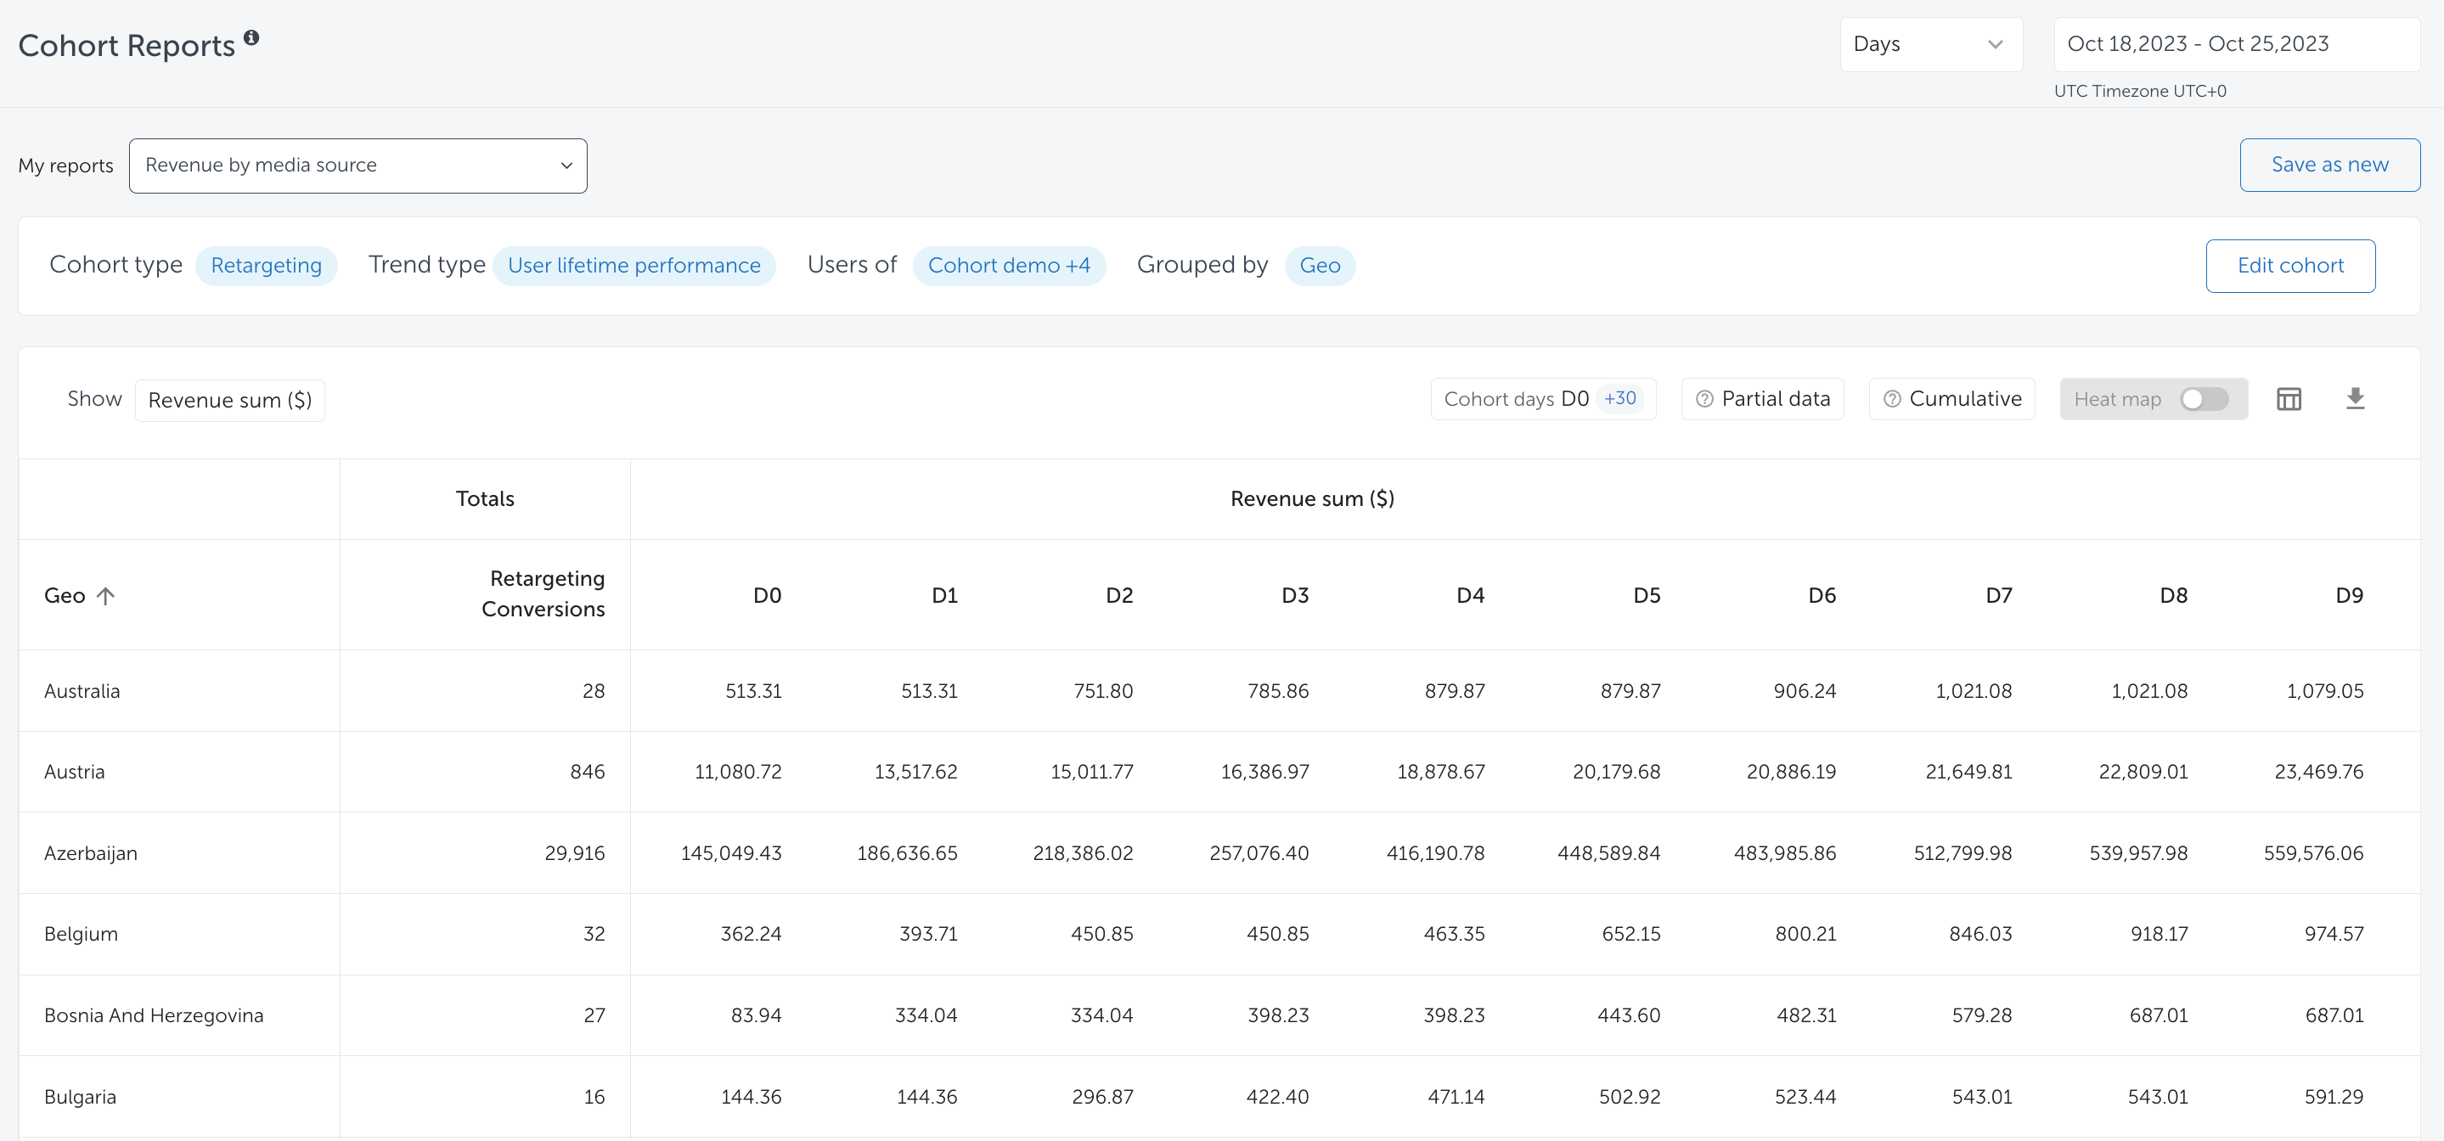
Task: Toggle the Partial data option
Action: pos(1775,399)
